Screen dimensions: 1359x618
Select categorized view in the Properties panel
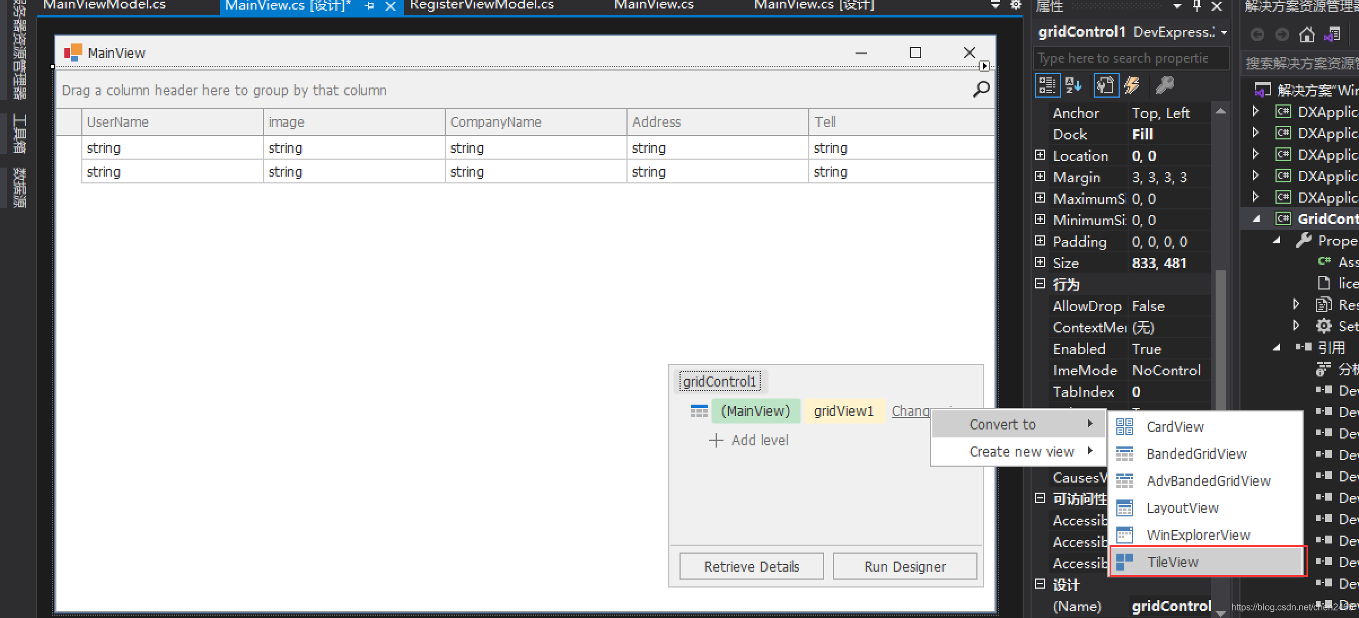click(x=1047, y=85)
